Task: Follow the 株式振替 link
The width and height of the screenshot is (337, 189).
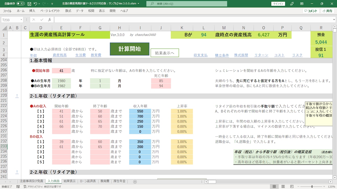Action: click(241, 55)
